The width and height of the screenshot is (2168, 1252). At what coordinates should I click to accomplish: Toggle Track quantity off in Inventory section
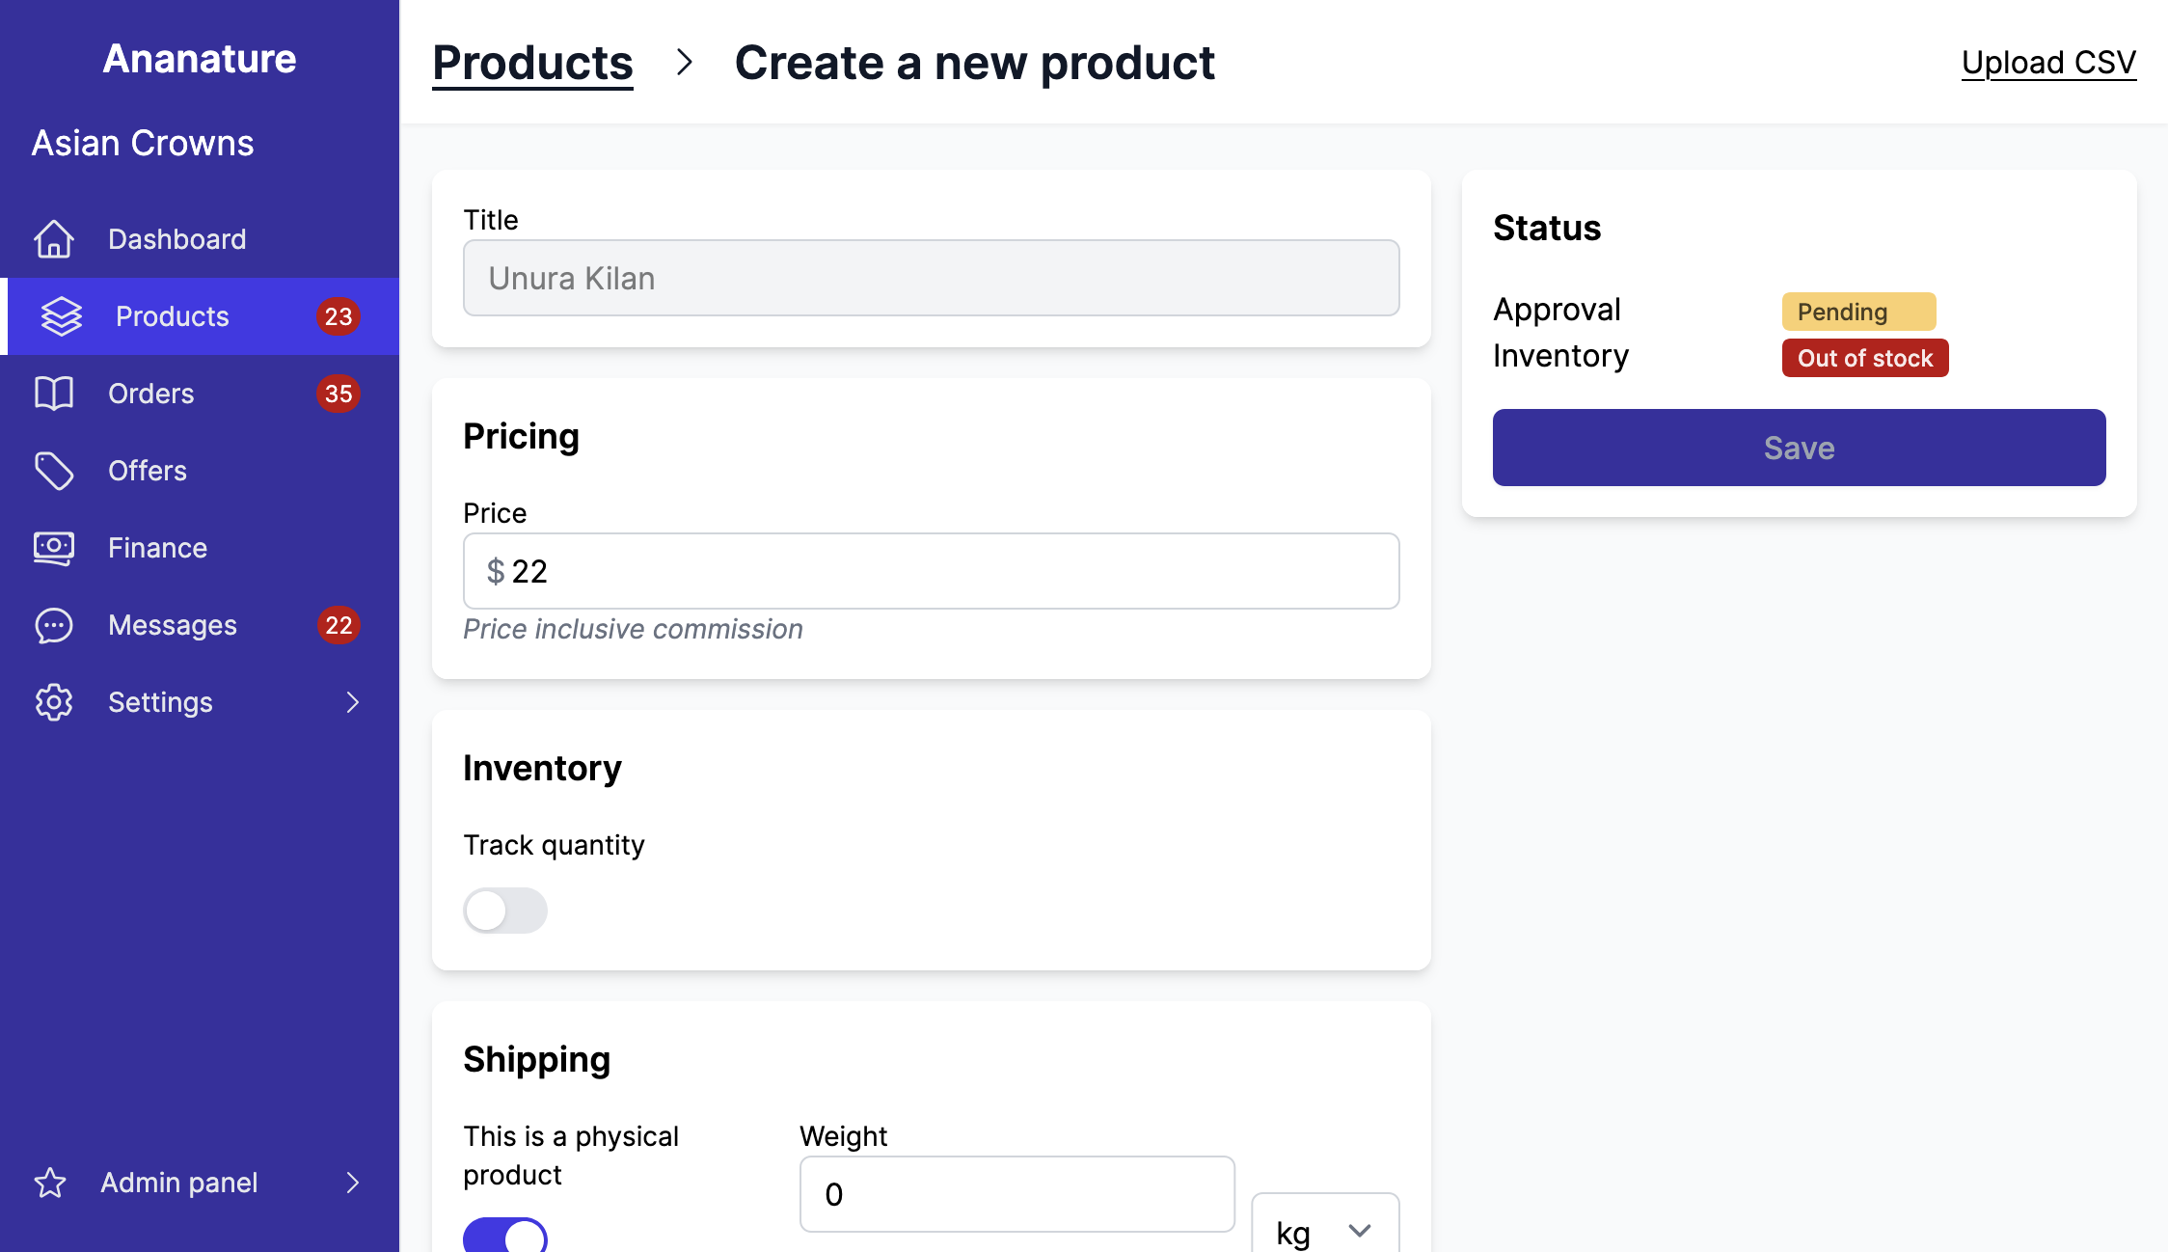click(x=505, y=910)
